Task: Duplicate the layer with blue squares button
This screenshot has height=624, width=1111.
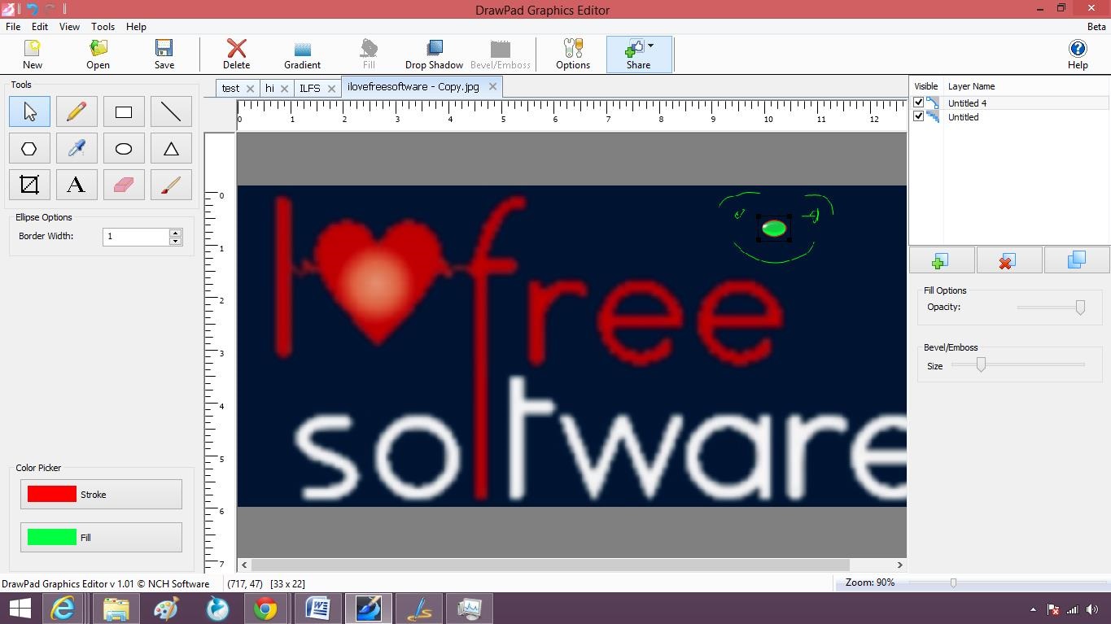Action: coord(1076,260)
